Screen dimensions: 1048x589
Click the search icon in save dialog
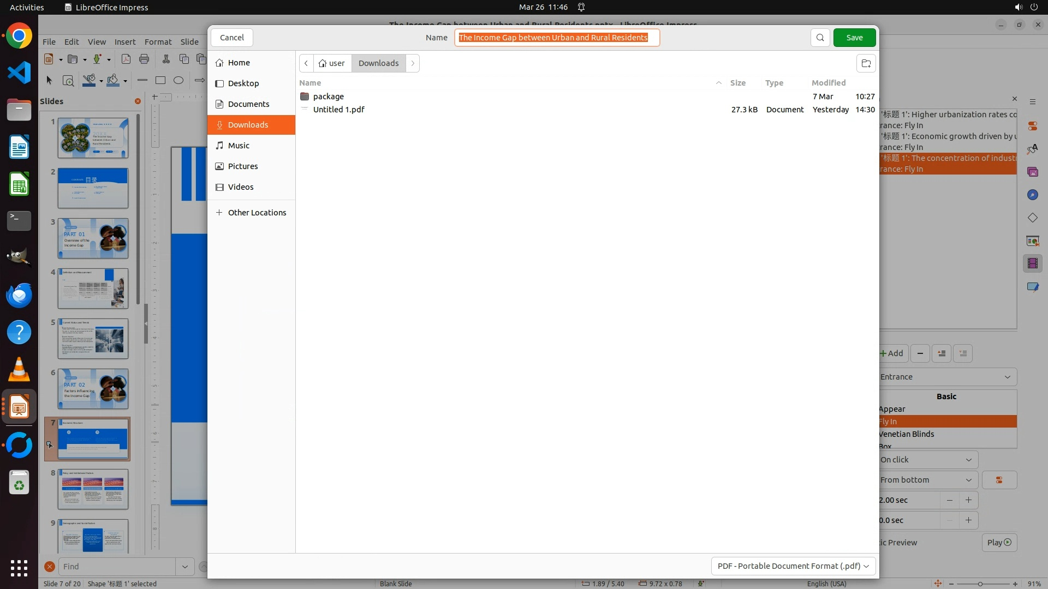(x=820, y=38)
